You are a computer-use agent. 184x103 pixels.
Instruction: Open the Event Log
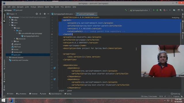click(x=175, y=94)
